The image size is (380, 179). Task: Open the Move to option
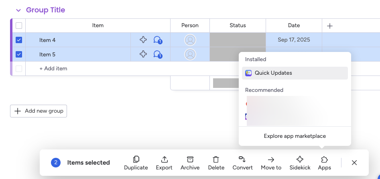[271, 159]
